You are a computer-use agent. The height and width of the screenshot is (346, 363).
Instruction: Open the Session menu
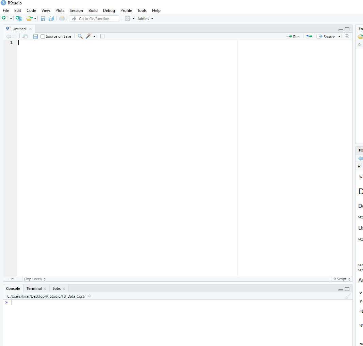(76, 11)
